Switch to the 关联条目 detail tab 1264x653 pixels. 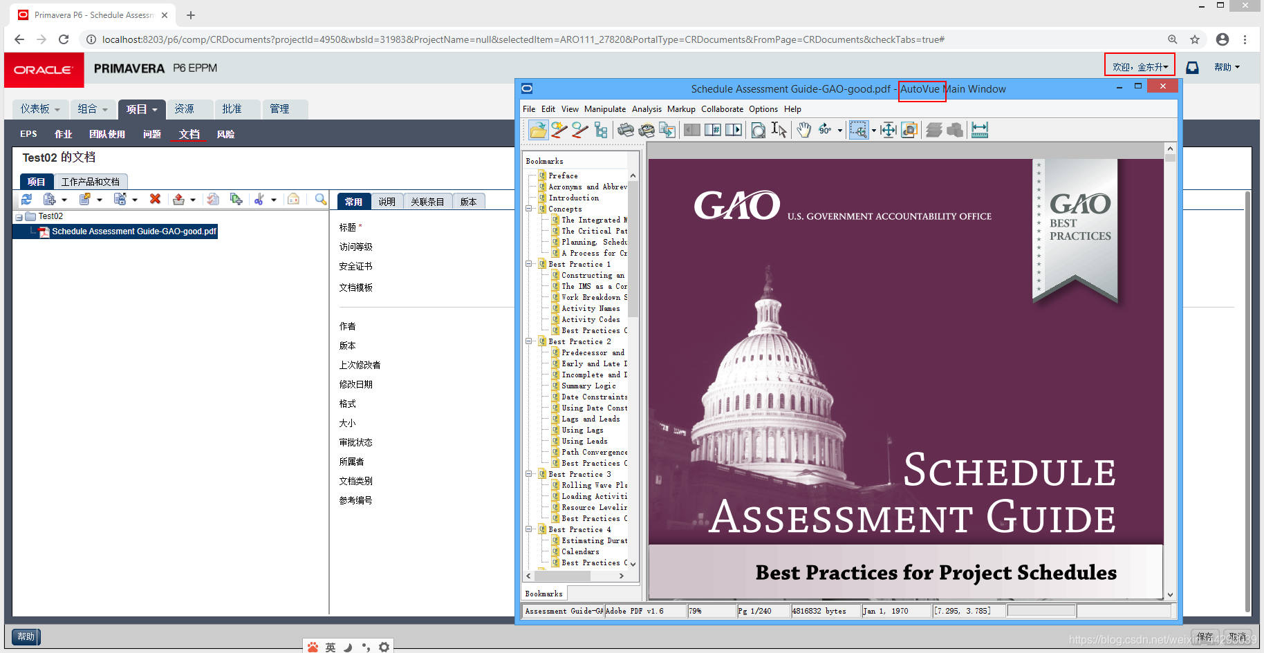(x=427, y=202)
